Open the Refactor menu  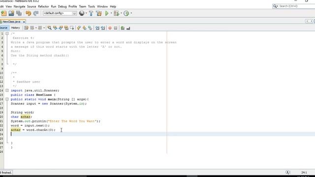[43, 6]
